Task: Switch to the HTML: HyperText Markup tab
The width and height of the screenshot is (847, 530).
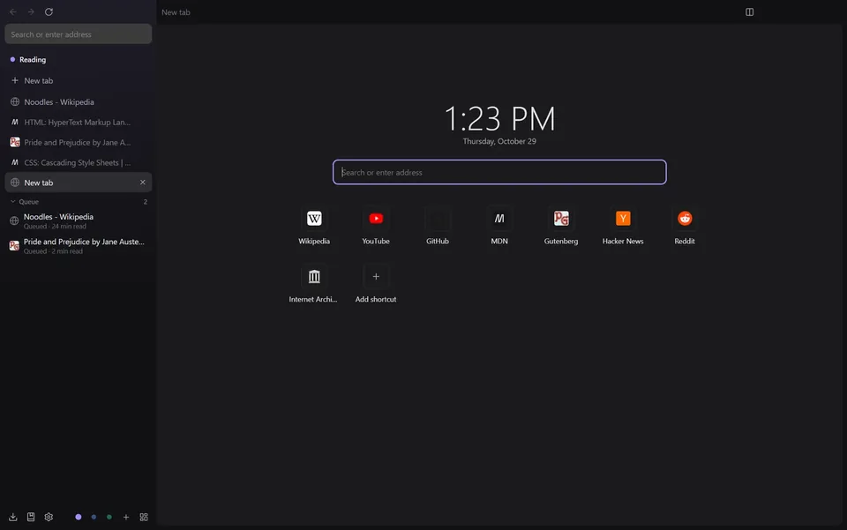Action: pos(79,123)
